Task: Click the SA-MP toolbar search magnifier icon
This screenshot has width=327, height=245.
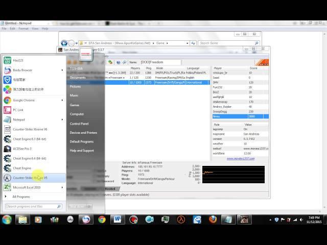Action: pyautogui.click(x=125, y=62)
